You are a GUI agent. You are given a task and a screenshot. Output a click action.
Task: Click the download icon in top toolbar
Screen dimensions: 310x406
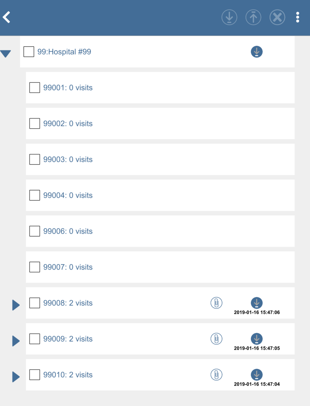point(229,17)
